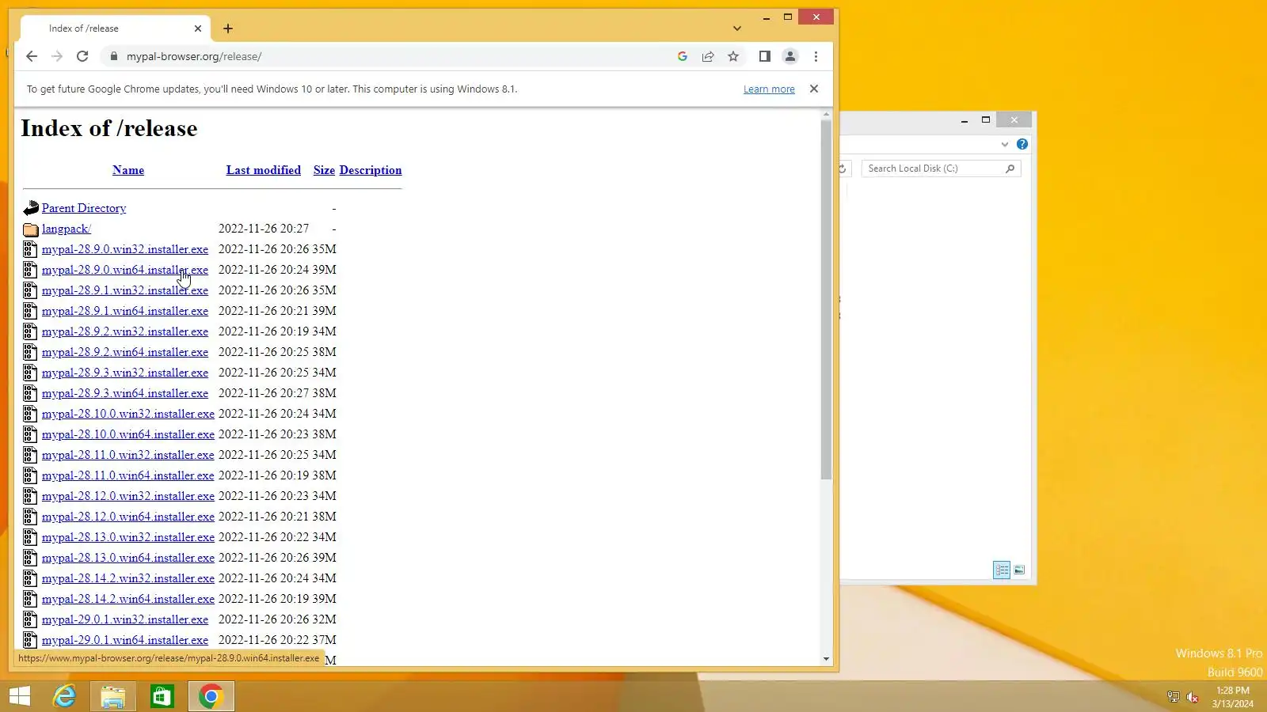Open the tab search dropdown
Viewport: 1267px width, 712px height.
[x=737, y=28]
